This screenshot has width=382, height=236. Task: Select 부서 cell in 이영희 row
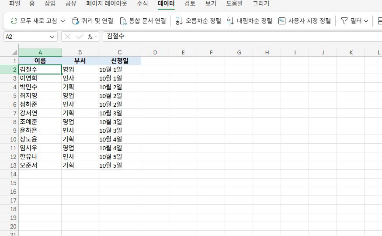tap(80, 78)
